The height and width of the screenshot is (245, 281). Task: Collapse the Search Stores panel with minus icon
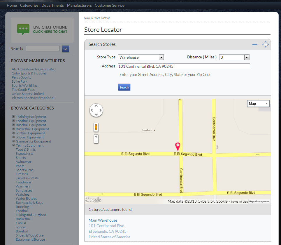pos(255,44)
